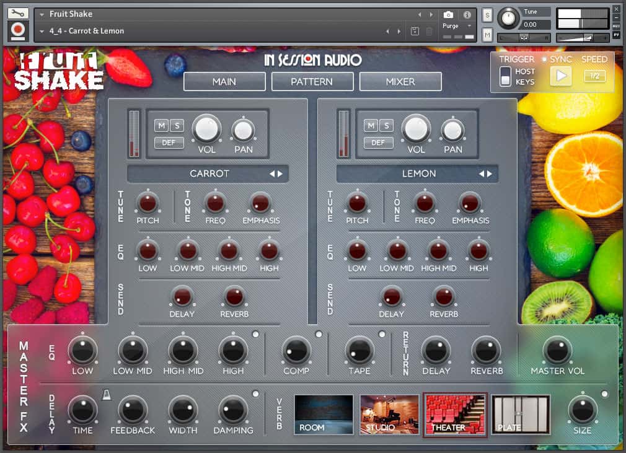The width and height of the screenshot is (626, 453).
Task: Click the Kontakt Tune knob
Action: (508, 17)
